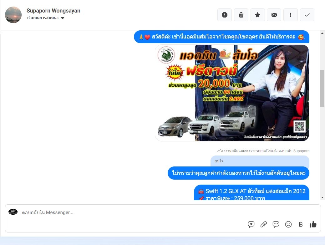The image size is (325, 245).
Task: Open the starred speech bubble reply icon
Action: [x=251, y=224]
